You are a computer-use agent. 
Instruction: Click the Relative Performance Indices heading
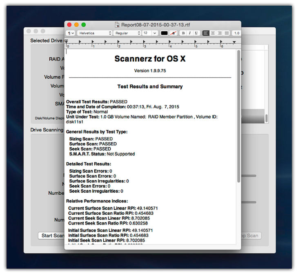pyautogui.click(x=97, y=201)
